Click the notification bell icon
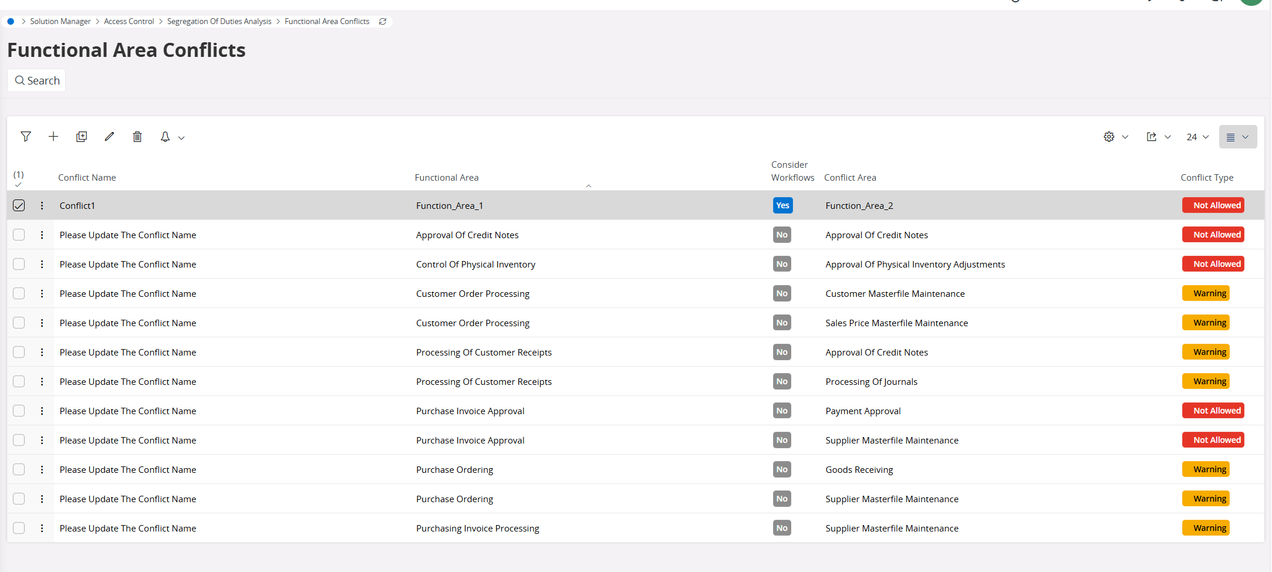 166,137
